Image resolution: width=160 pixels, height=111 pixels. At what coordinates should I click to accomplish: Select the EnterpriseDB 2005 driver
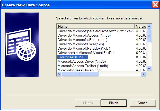tap(73, 57)
